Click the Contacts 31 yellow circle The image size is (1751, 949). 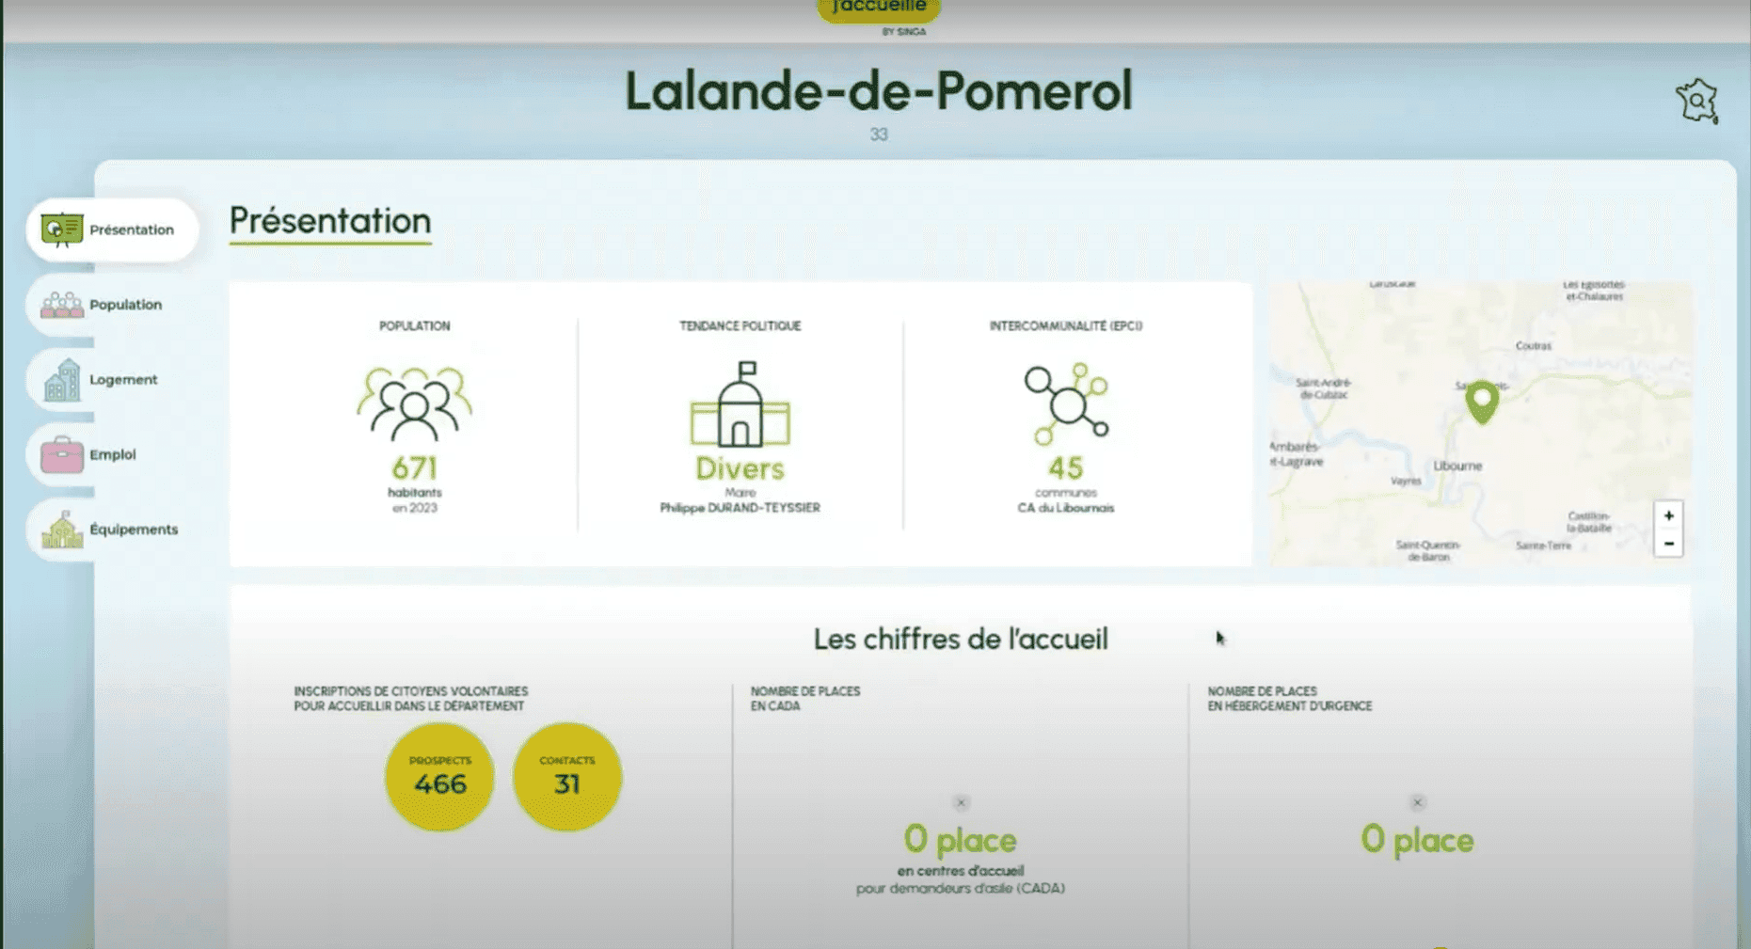566,777
